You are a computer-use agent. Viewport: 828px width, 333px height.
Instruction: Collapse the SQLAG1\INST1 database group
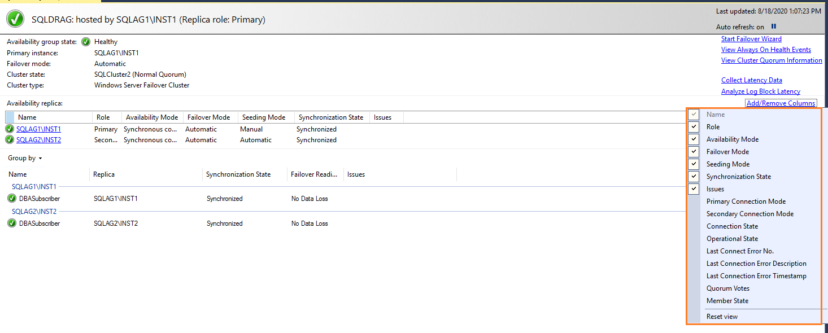(x=34, y=187)
